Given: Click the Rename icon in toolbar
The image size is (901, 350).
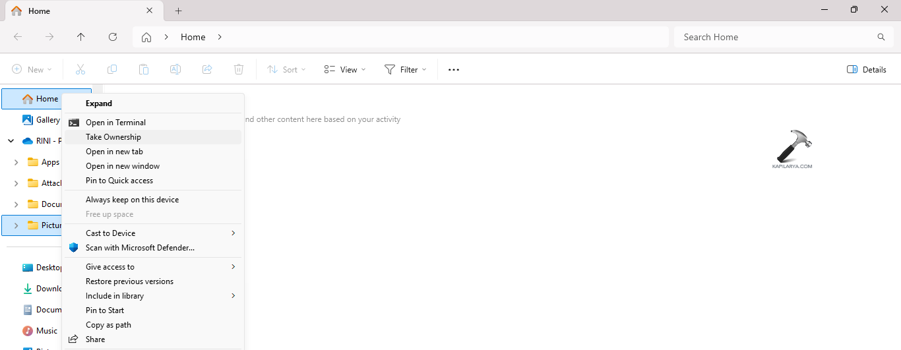Looking at the screenshot, I should tap(175, 69).
